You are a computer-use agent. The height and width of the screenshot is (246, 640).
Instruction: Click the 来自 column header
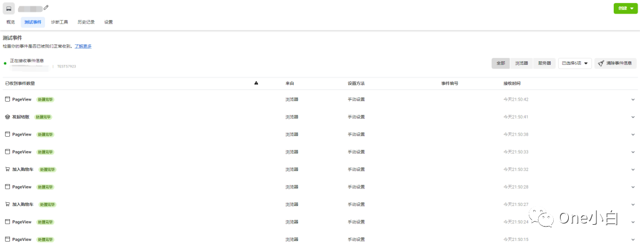[x=289, y=83]
